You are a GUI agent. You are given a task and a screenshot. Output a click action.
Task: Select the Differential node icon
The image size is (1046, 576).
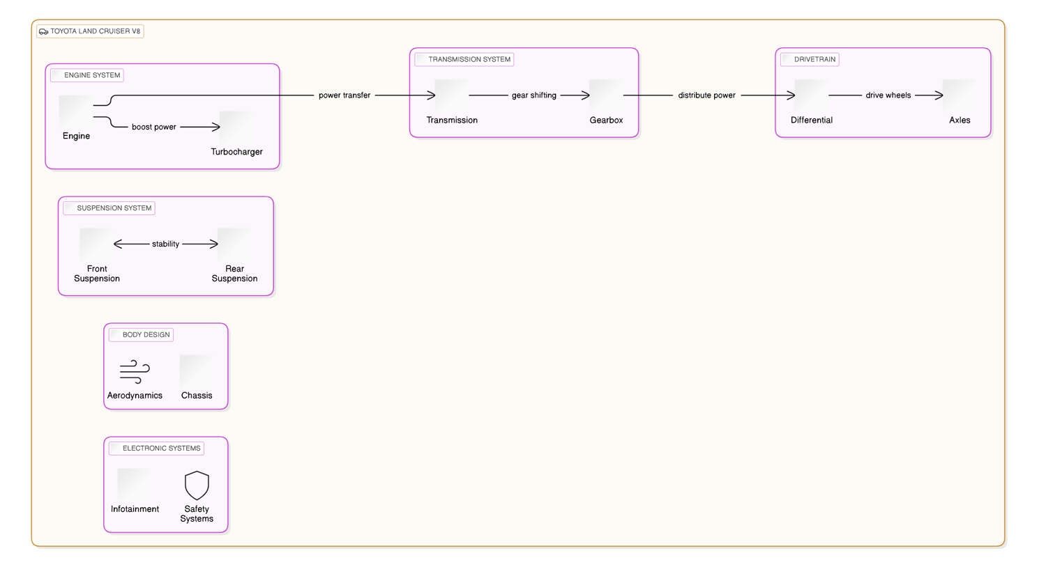pyautogui.click(x=812, y=96)
